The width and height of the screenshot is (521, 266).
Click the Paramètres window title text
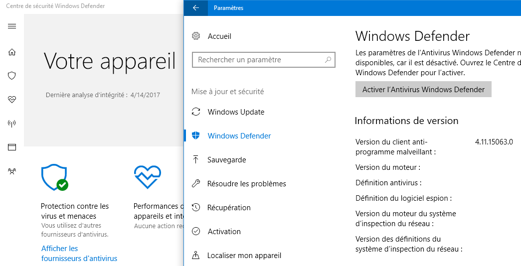229,8
